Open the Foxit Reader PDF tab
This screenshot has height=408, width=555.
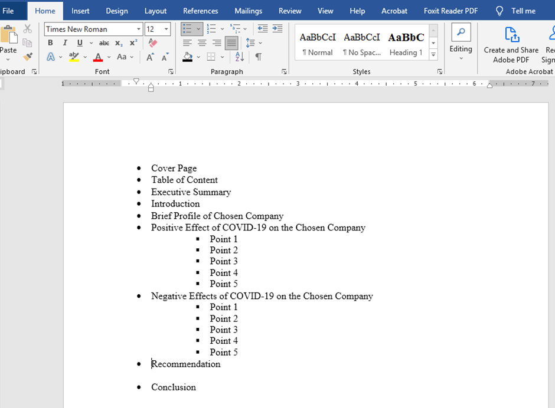pyautogui.click(x=450, y=11)
